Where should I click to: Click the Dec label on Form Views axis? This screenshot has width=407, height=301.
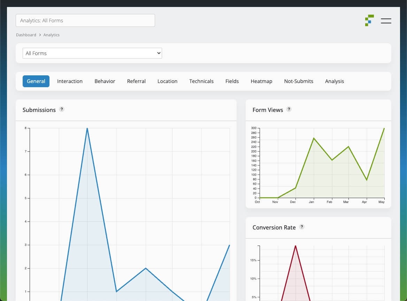pyautogui.click(x=293, y=202)
